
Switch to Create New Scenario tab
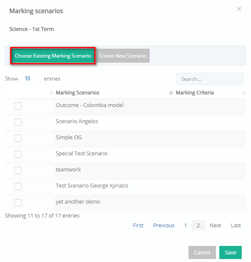coord(123,55)
